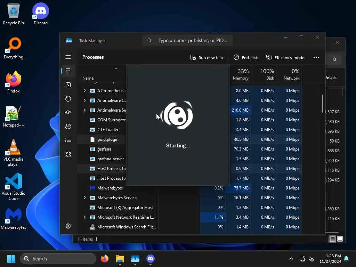Expand the Antimalware Co process row
This screenshot has width=356, height=267.
coord(85,100)
